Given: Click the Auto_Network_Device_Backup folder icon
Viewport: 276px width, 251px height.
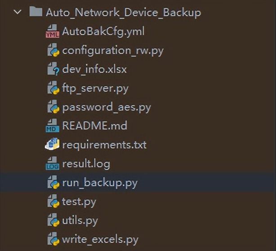Looking at the screenshot, I should click(x=36, y=11).
